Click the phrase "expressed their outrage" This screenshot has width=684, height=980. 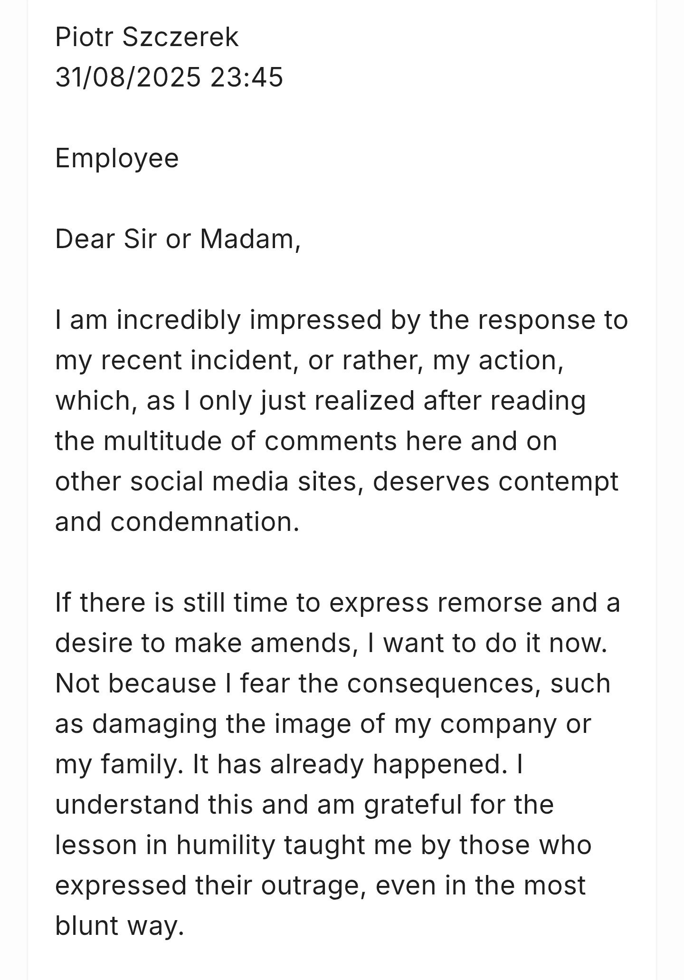pyautogui.click(x=207, y=885)
